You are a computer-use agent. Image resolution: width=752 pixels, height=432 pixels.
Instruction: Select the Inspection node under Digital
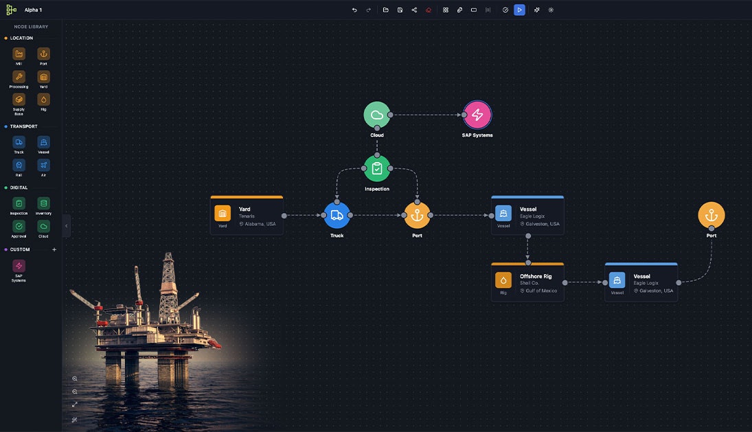pyautogui.click(x=19, y=203)
